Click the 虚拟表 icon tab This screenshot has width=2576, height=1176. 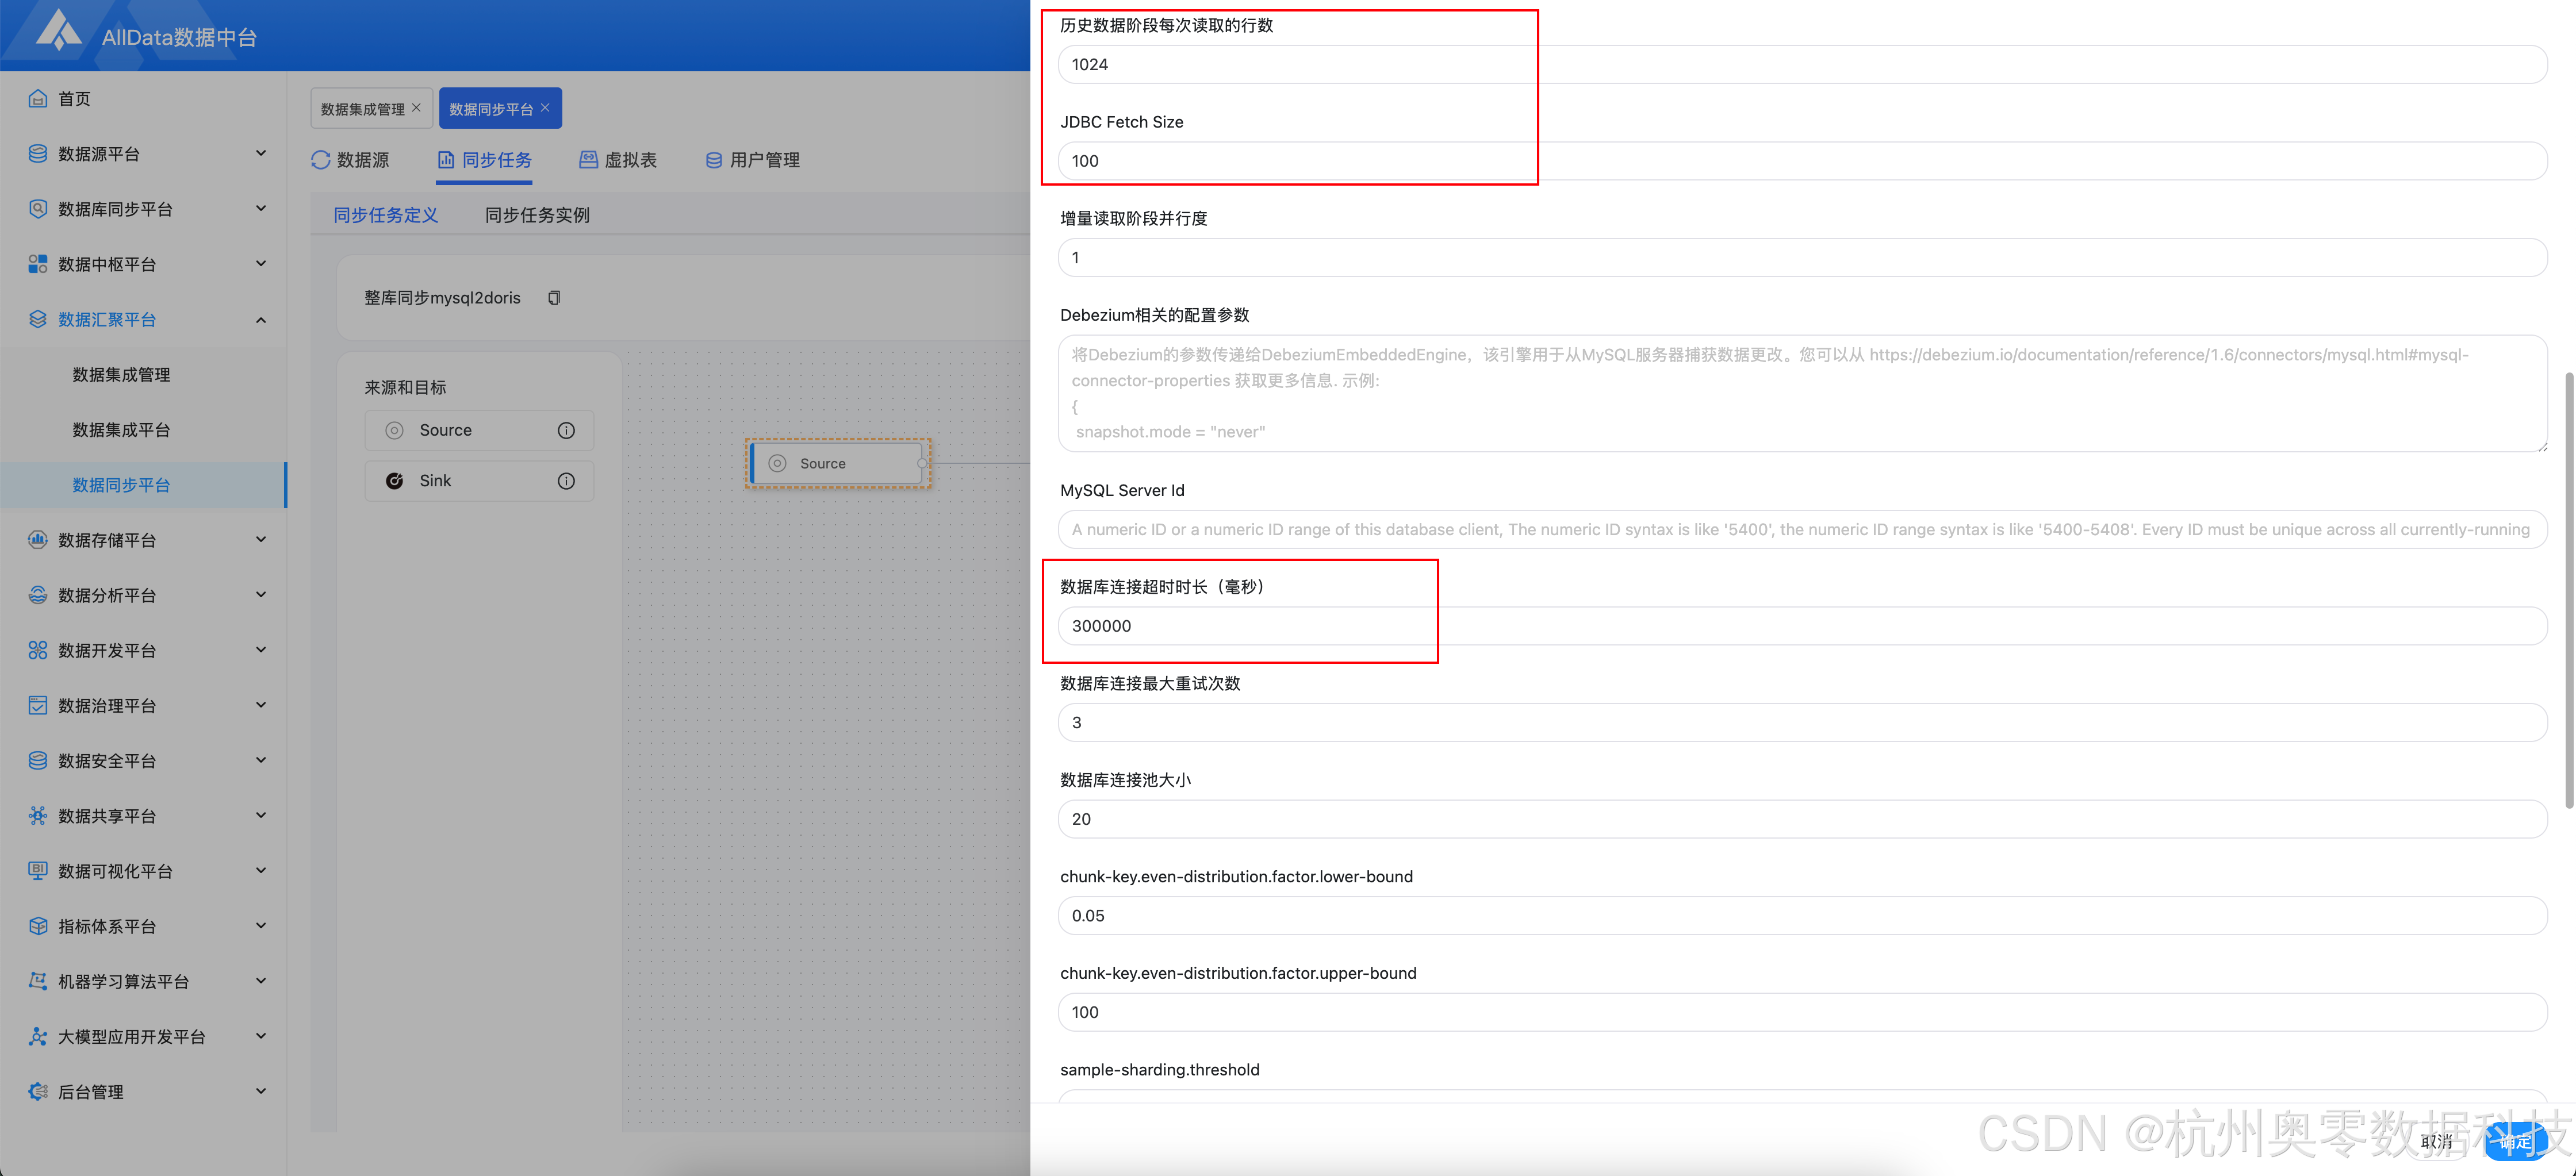point(589,160)
